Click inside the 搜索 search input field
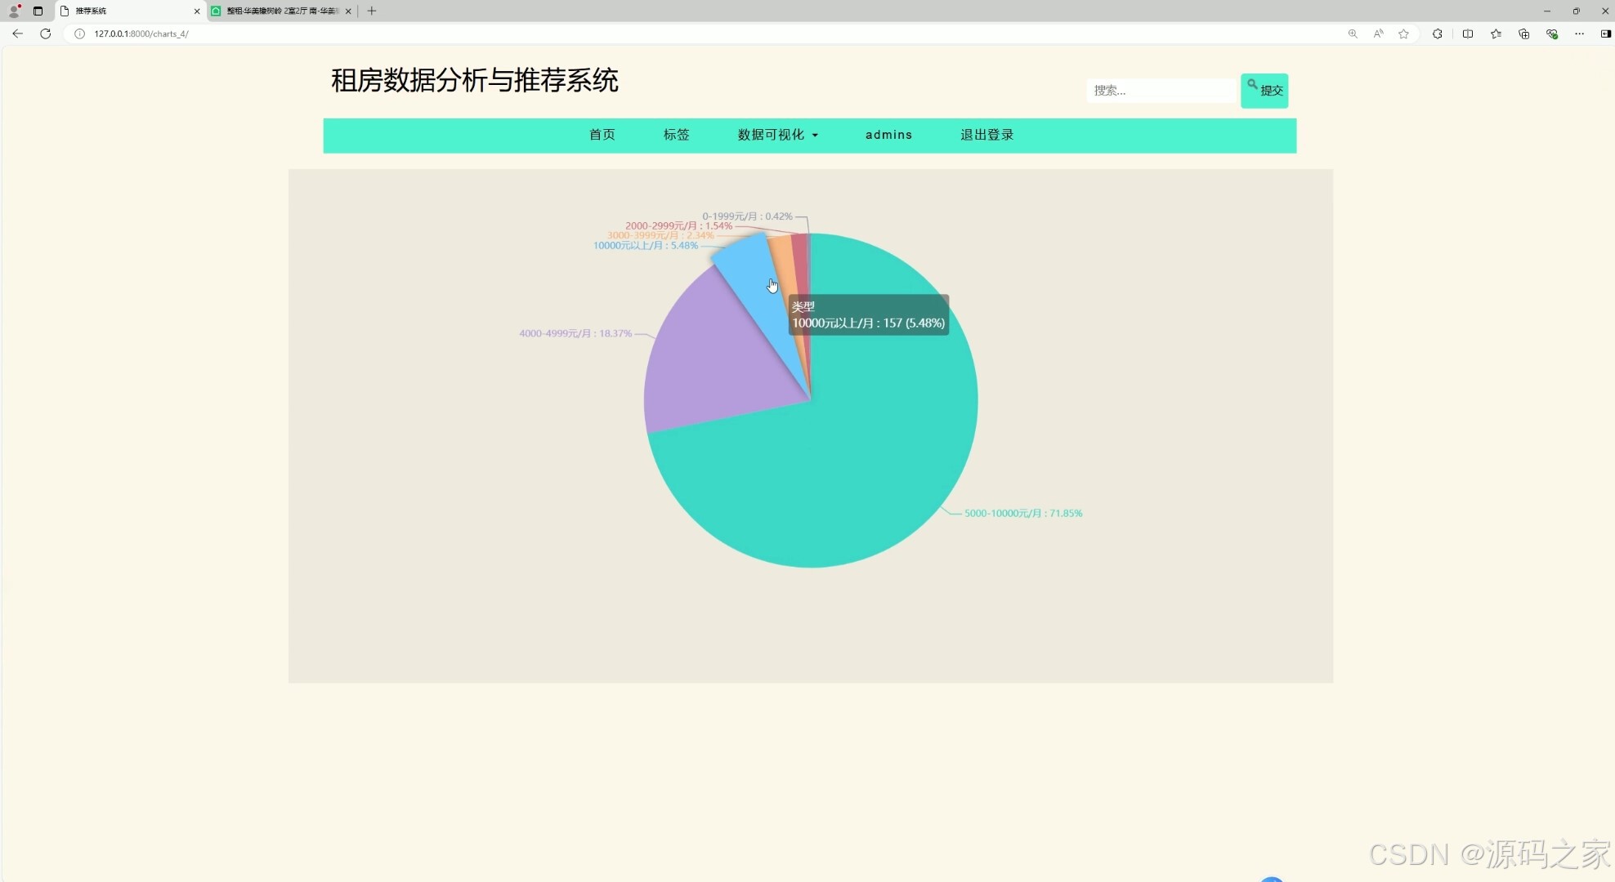 click(1161, 90)
